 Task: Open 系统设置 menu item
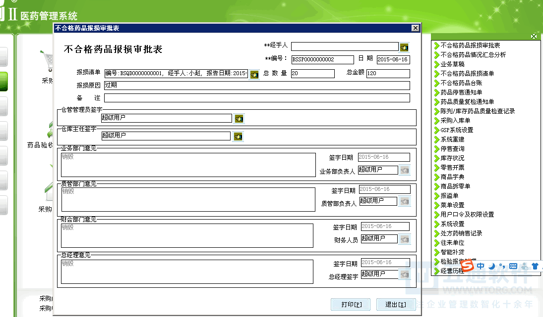click(452, 224)
